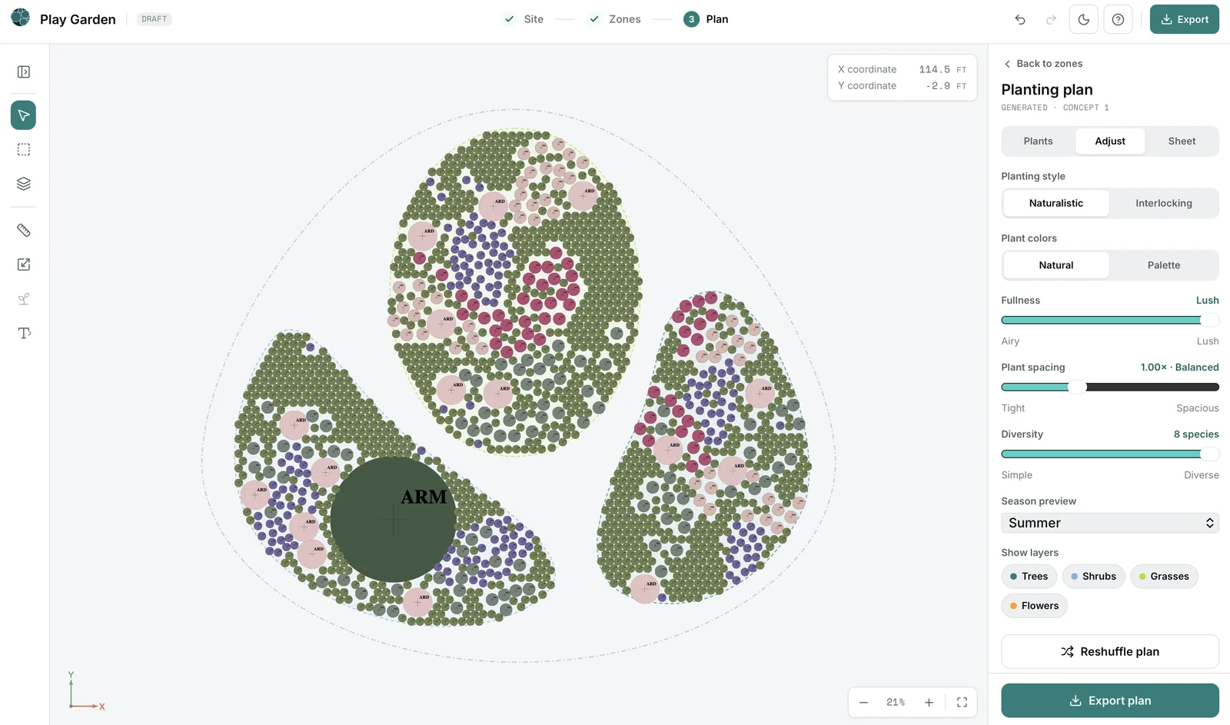Click the Diversity slider handle

pyautogui.click(x=1210, y=454)
